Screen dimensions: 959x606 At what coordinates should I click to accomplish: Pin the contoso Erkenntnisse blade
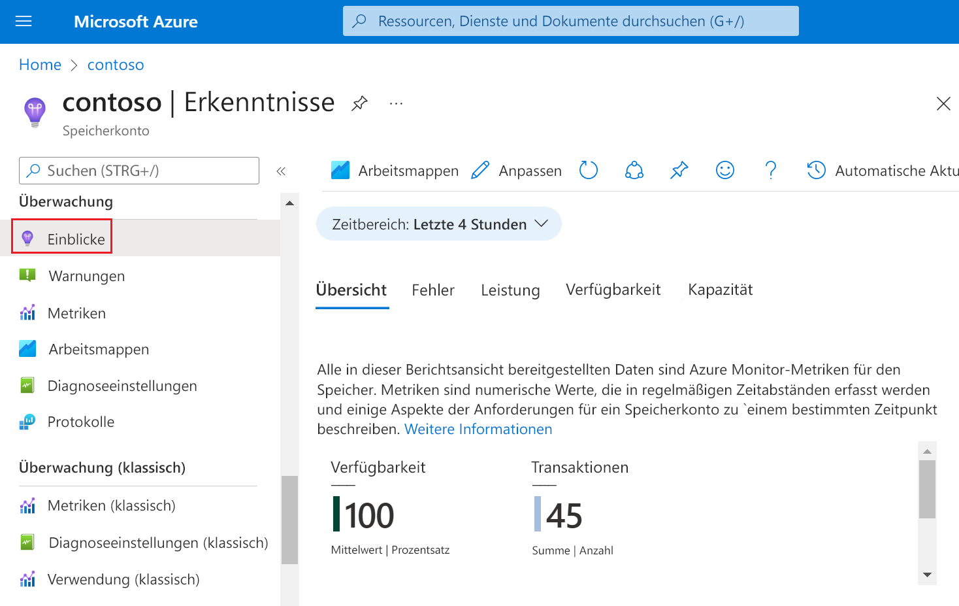tap(359, 103)
